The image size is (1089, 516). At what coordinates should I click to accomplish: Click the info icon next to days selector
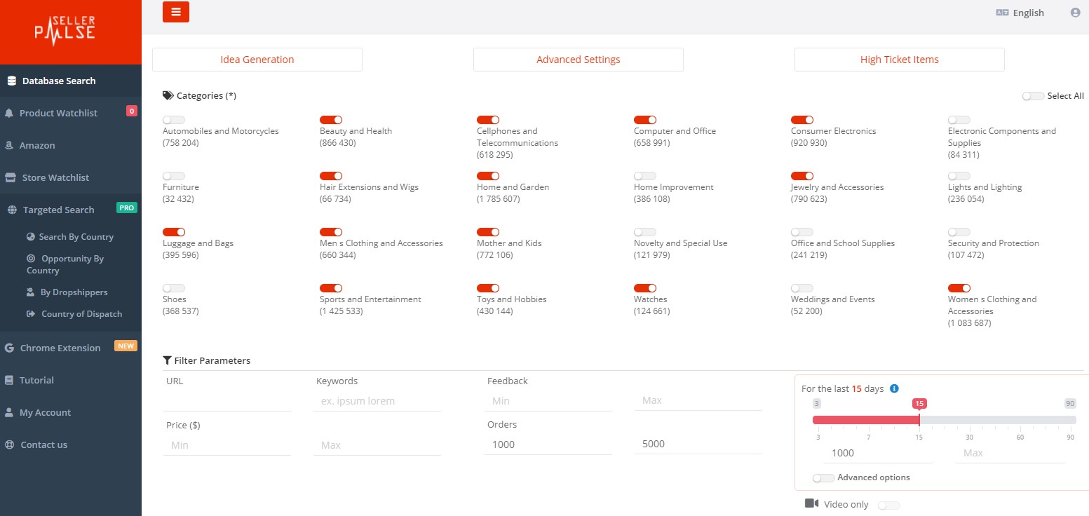point(893,387)
